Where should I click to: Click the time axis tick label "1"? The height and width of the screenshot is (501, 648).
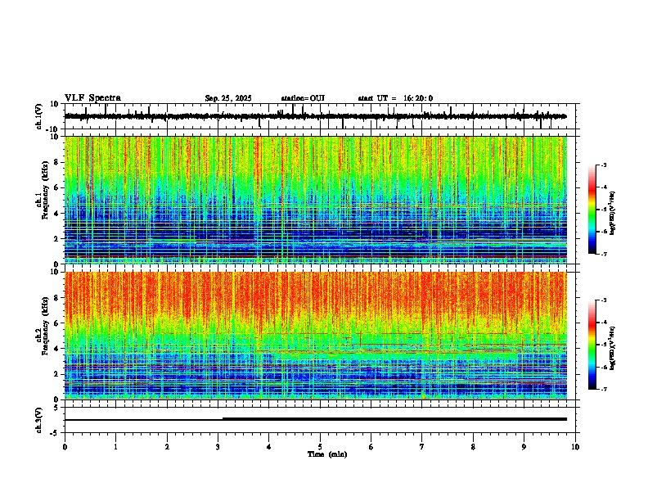click(x=115, y=447)
